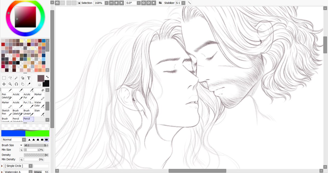Click the canvas vertical scrollbar thumb

(x=325, y=45)
